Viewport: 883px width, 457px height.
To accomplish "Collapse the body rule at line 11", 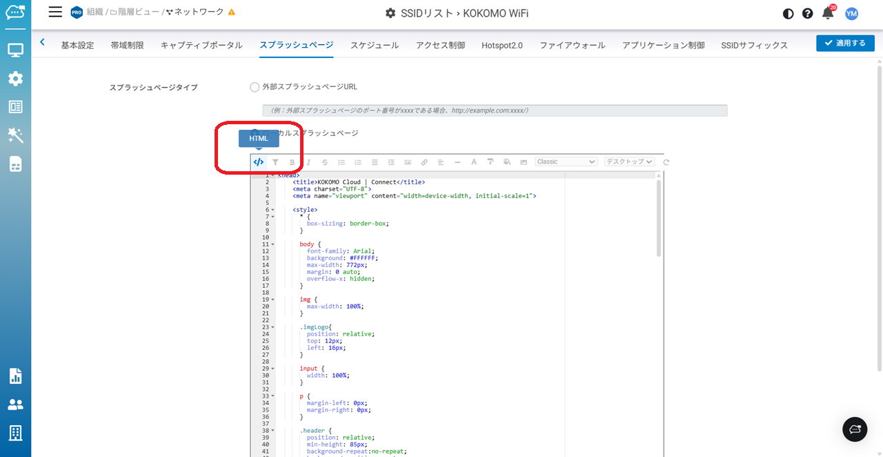I will tap(273, 244).
